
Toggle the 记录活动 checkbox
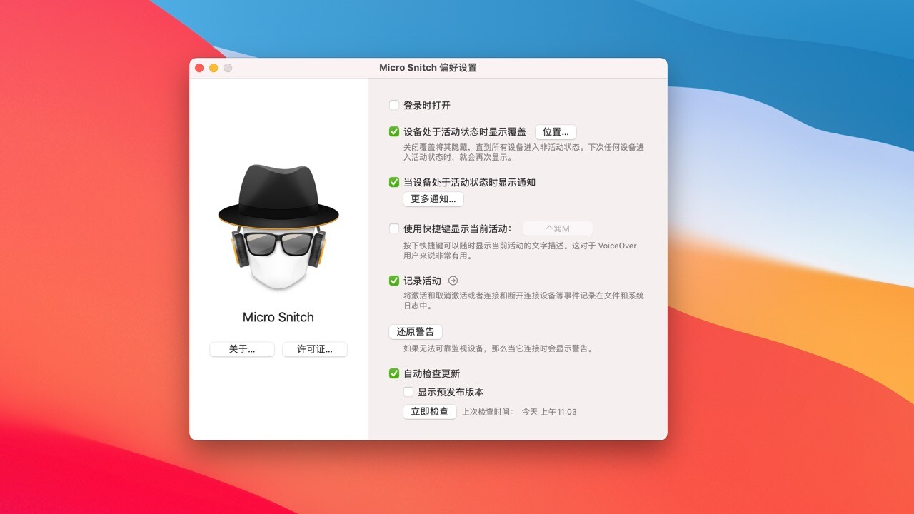[x=394, y=281]
